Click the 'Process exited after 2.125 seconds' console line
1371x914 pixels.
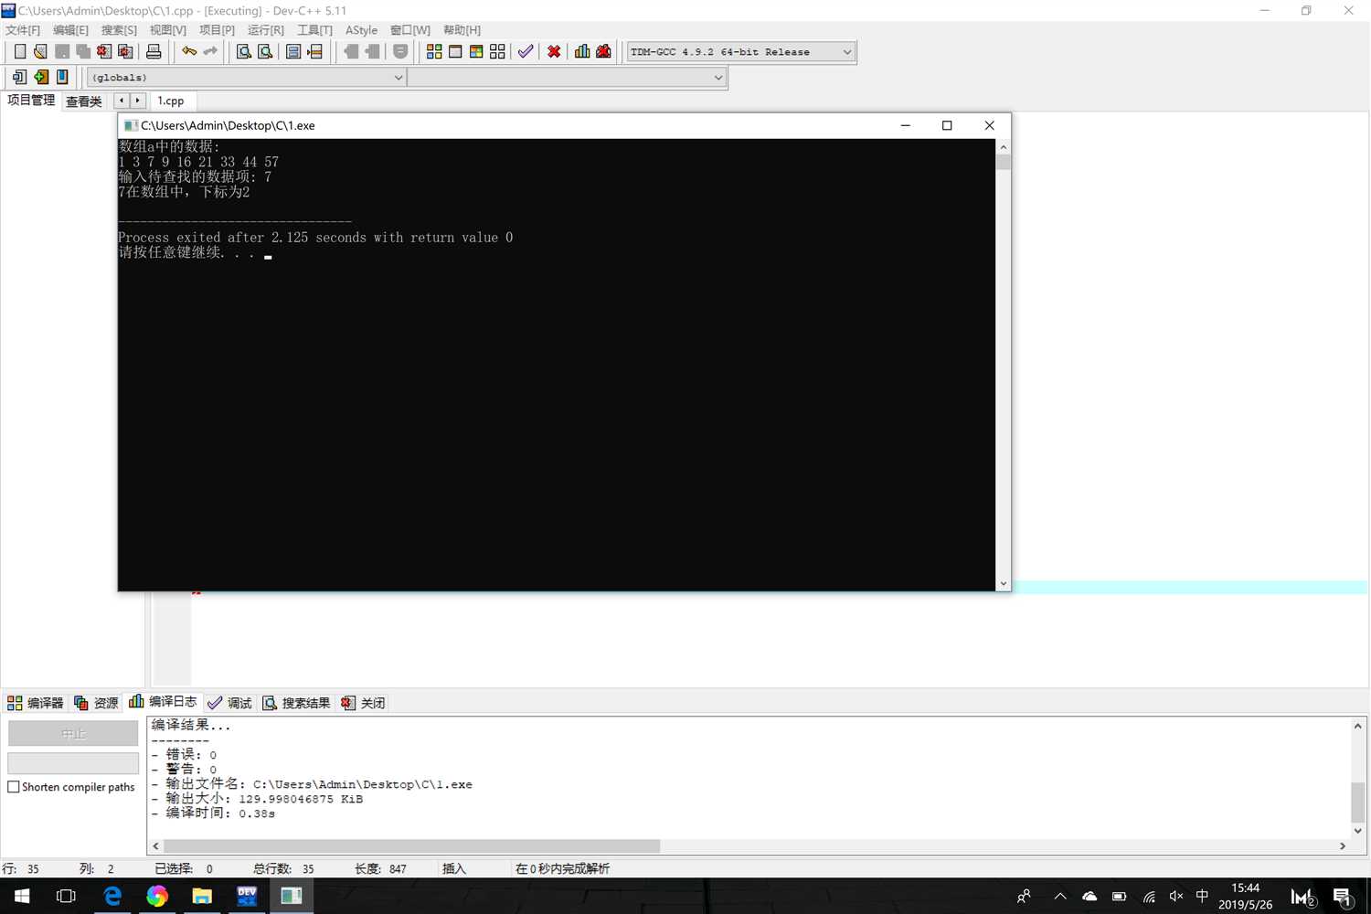pyautogui.click(x=315, y=238)
